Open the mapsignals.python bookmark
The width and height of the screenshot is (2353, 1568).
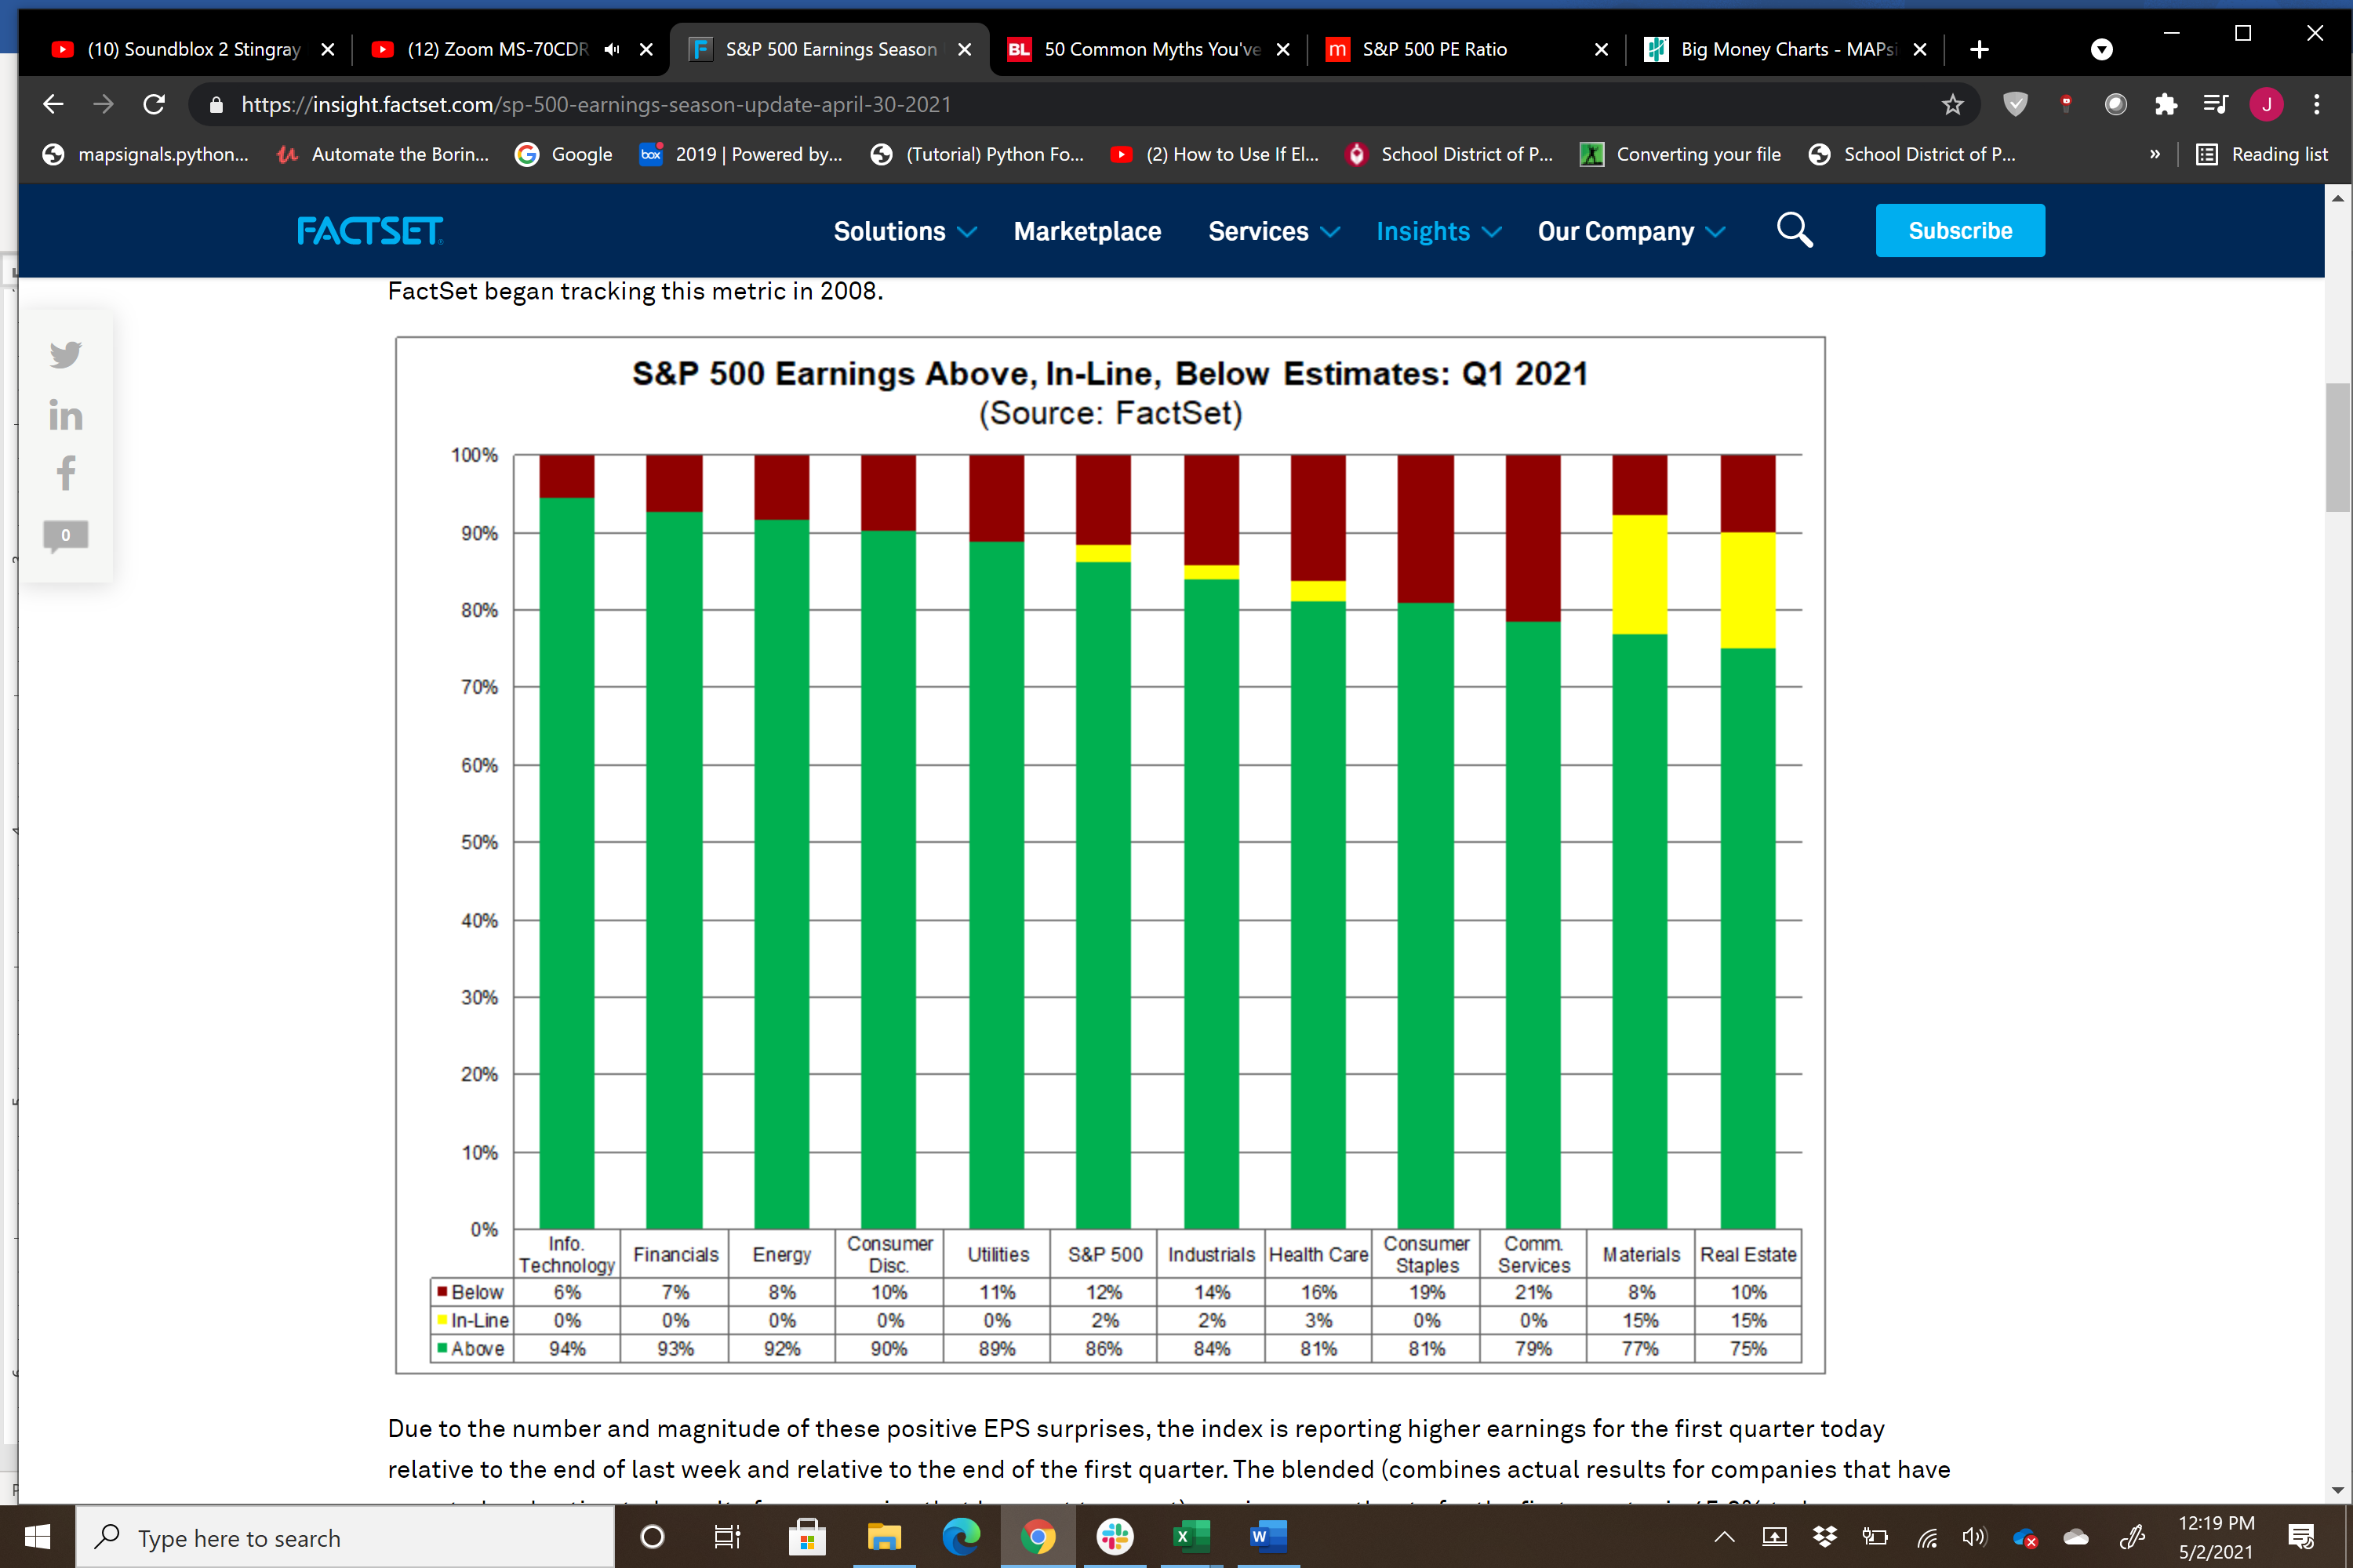145,154
